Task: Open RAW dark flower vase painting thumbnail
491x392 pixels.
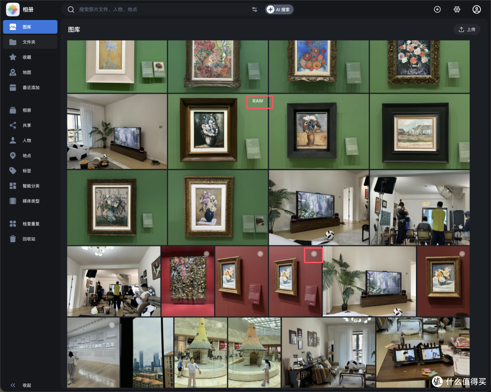Action: click(x=218, y=132)
